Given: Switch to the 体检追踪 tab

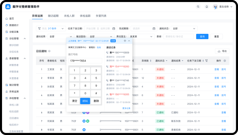Looking at the screenshot, I should click(85, 16).
